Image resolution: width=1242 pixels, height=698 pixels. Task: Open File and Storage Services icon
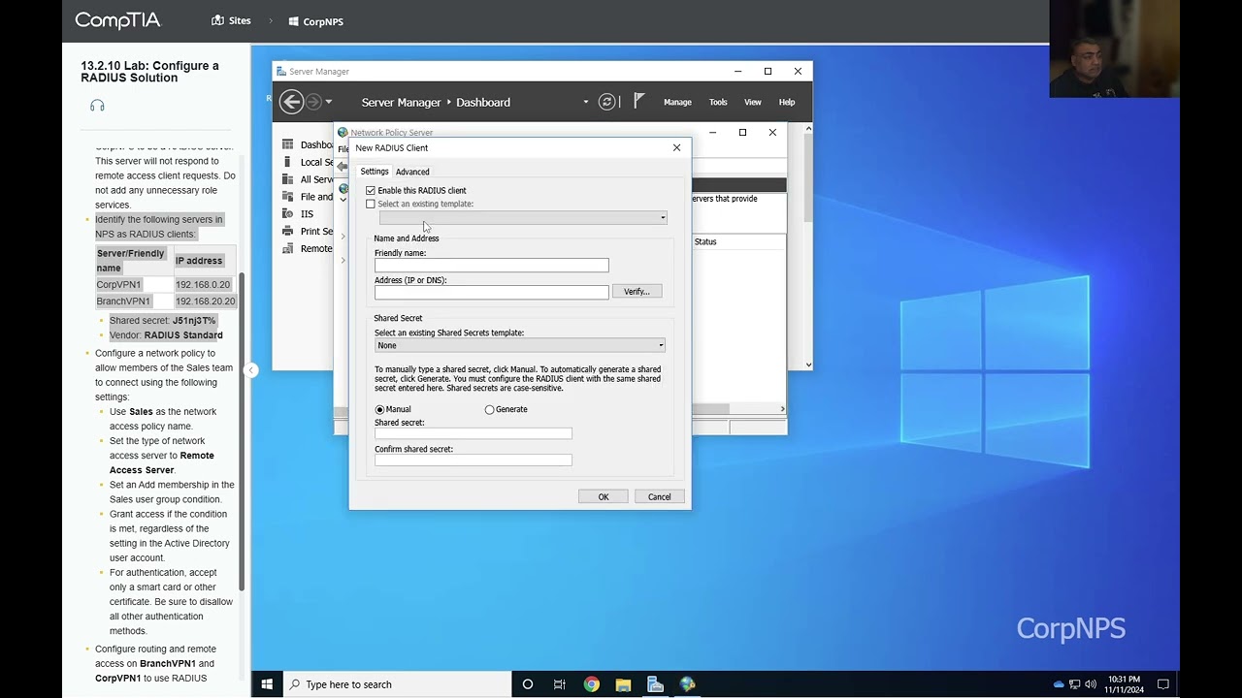pos(287,197)
